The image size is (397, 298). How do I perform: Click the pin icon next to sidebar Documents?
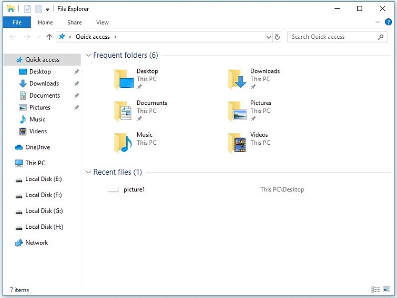point(76,95)
